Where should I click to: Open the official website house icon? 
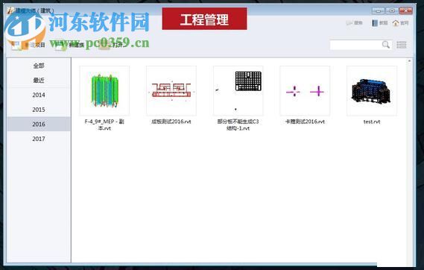point(400,23)
